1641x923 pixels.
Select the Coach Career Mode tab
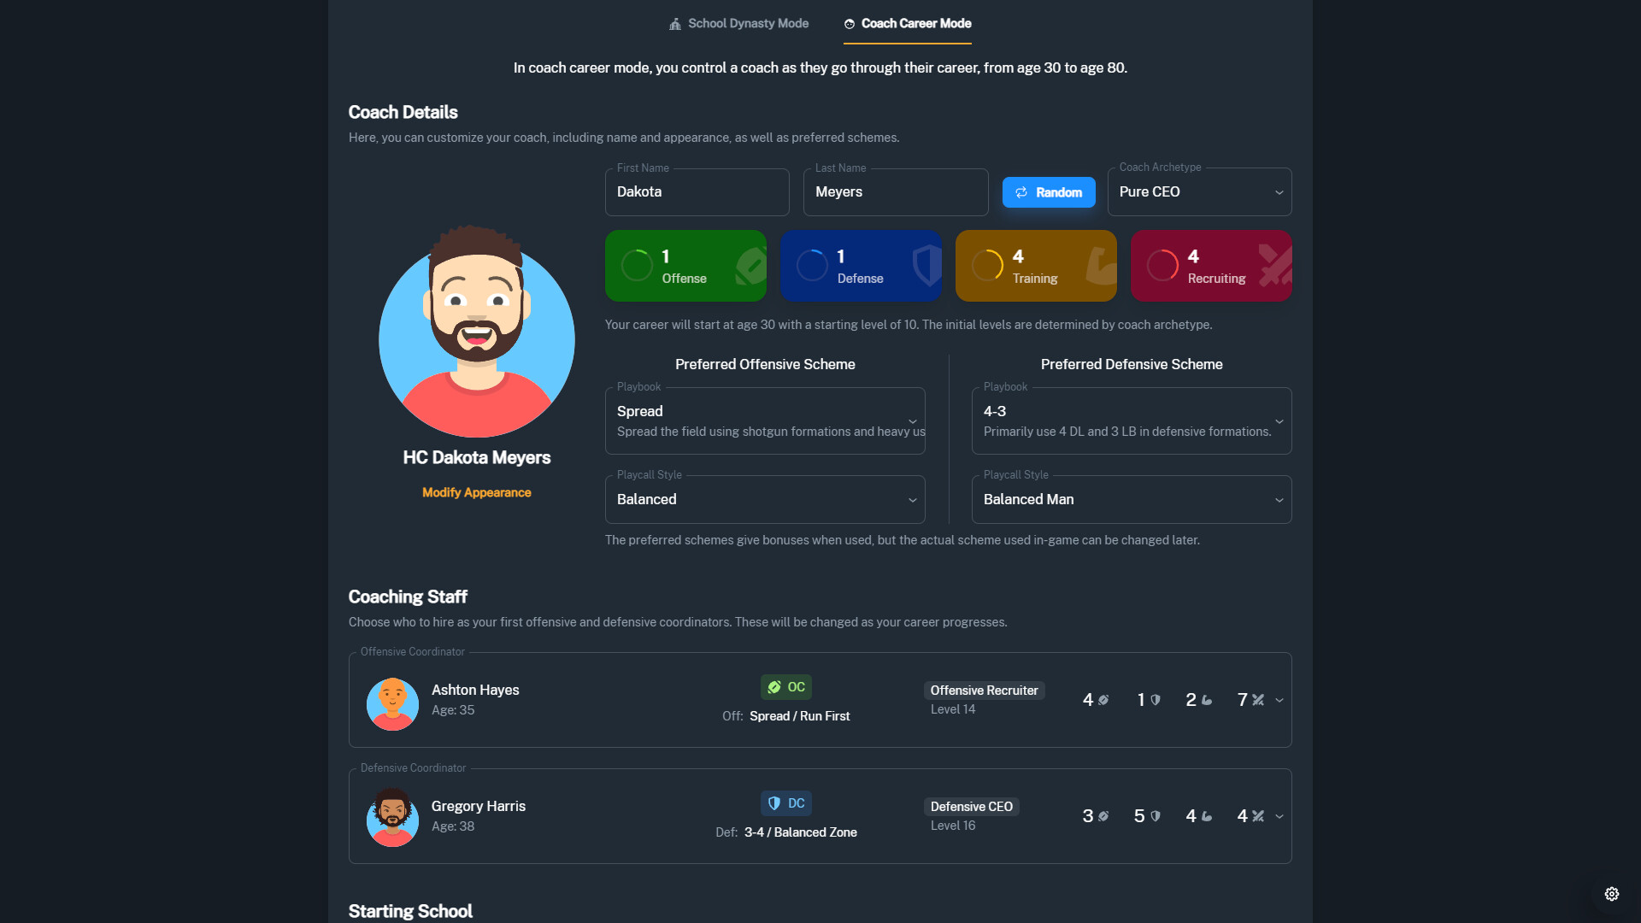[x=908, y=24]
